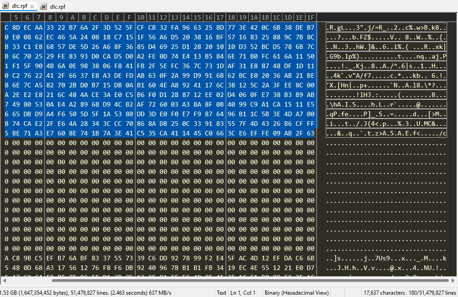458x297 pixels.
Task: Click the Text encoding status entry
Action: click(221, 292)
